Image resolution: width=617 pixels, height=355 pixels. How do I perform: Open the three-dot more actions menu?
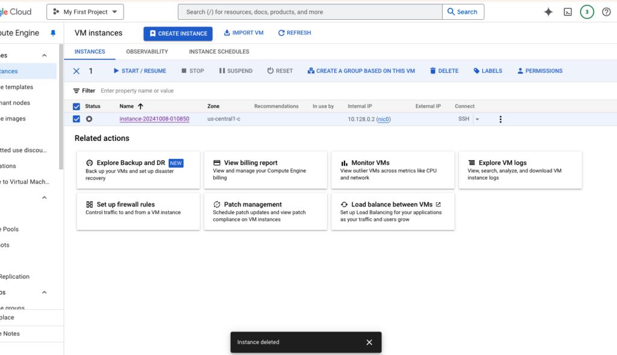501,119
